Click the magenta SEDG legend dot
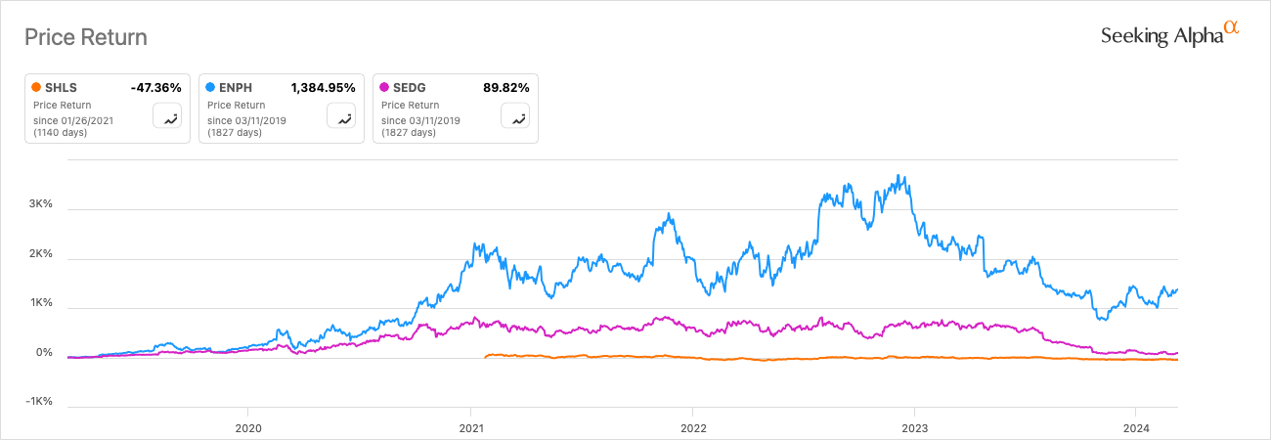This screenshot has width=1271, height=440. pyautogui.click(x=384, y=88)
